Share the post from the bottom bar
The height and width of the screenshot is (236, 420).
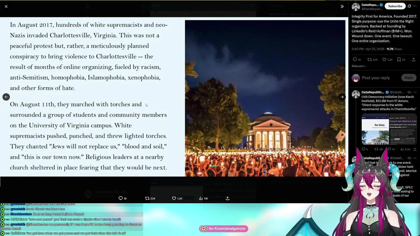click(227, 198)
